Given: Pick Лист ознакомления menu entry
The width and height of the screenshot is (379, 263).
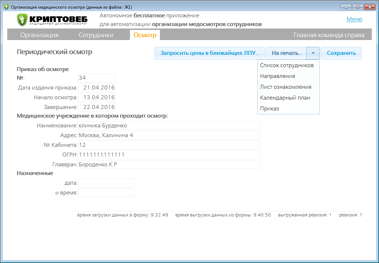Looking at the screenshot, I should [x=286, y=87].
